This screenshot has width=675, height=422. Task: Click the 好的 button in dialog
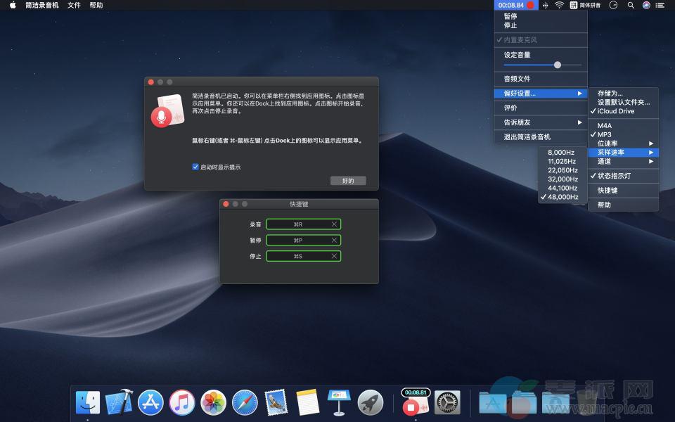coord(348,181)
